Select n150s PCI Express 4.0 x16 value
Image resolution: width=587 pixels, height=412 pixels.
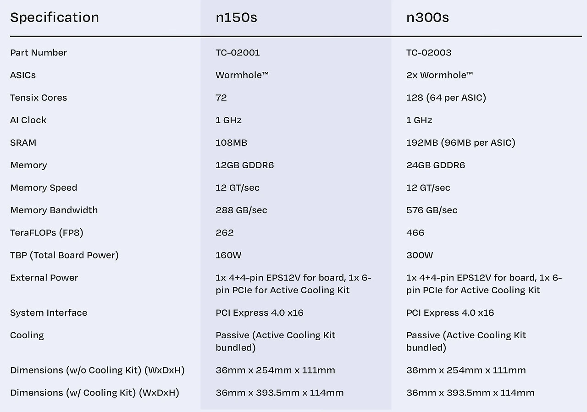tap(260, 313)
